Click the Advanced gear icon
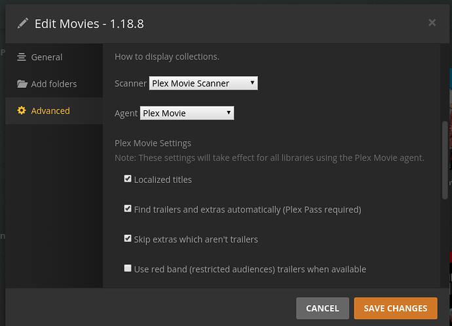The image size is (452, 326). (22, 111)
